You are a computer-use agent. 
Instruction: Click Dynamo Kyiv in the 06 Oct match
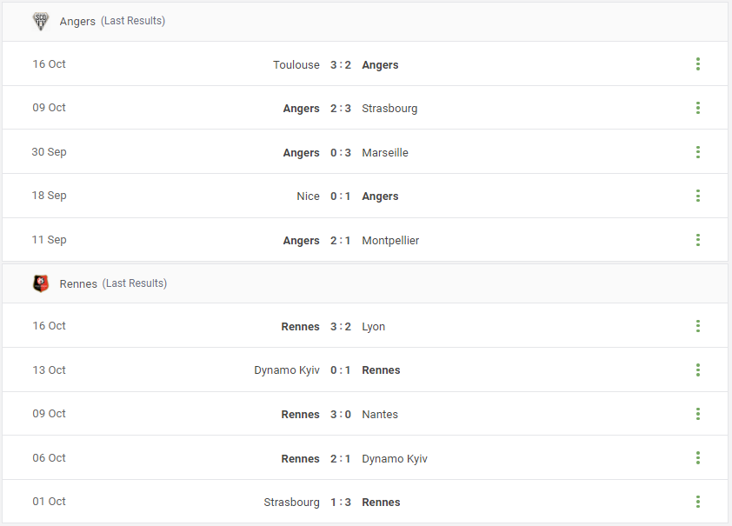395,459
